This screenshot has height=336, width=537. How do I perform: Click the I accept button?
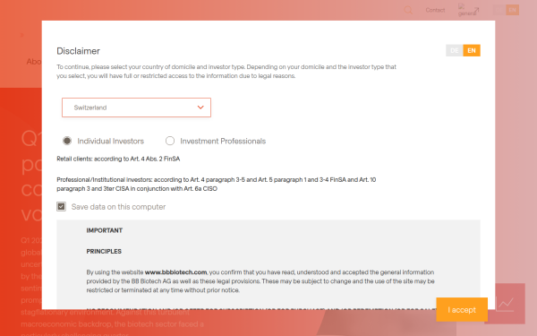462,310
